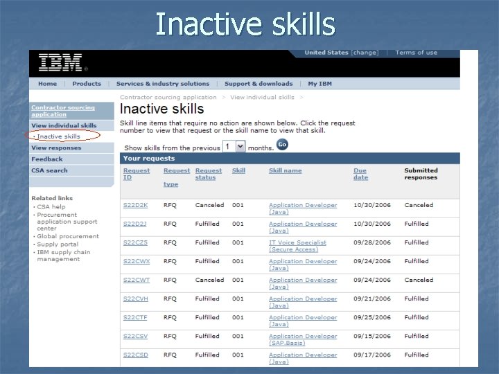Open request S22CSD
The height and width of the screenshot is (374, 499).
(x=136, y=355)
